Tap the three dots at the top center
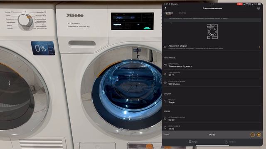 [x=212, y=4]
